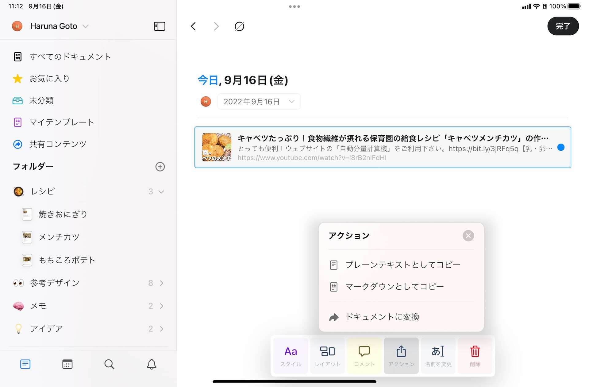Toggle the sidebar panel icon
Image resolution: width=589 pixels, height=387 pixels.
[x=159, y=26]
